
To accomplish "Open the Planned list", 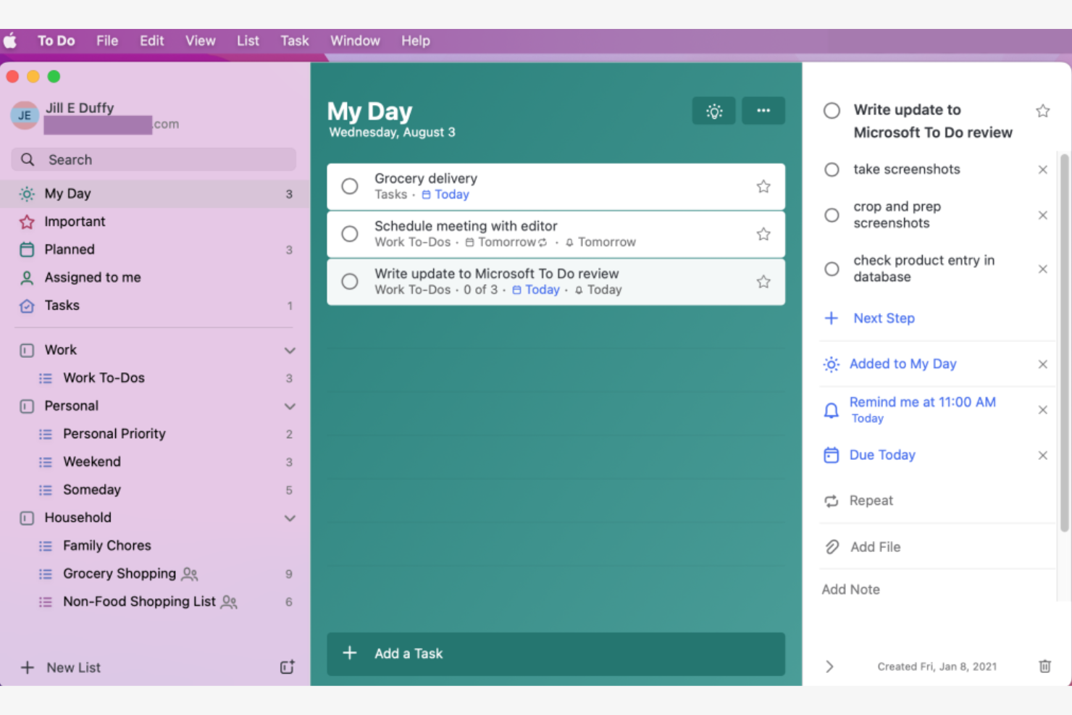I will pos(155,250).
